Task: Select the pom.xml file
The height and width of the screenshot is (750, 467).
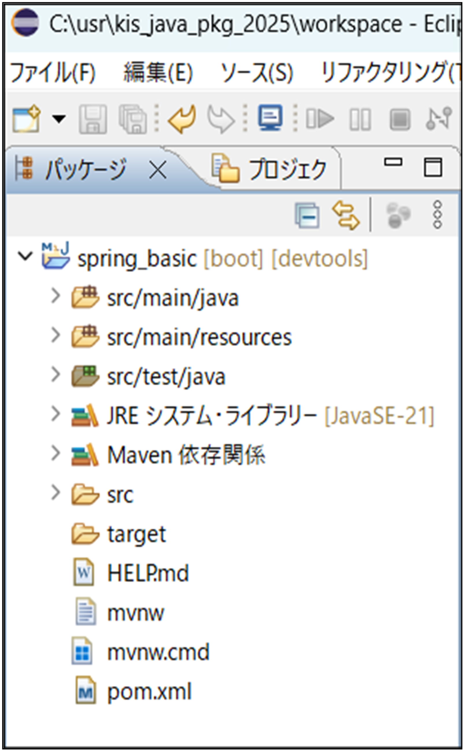Action: coord(149,692)
